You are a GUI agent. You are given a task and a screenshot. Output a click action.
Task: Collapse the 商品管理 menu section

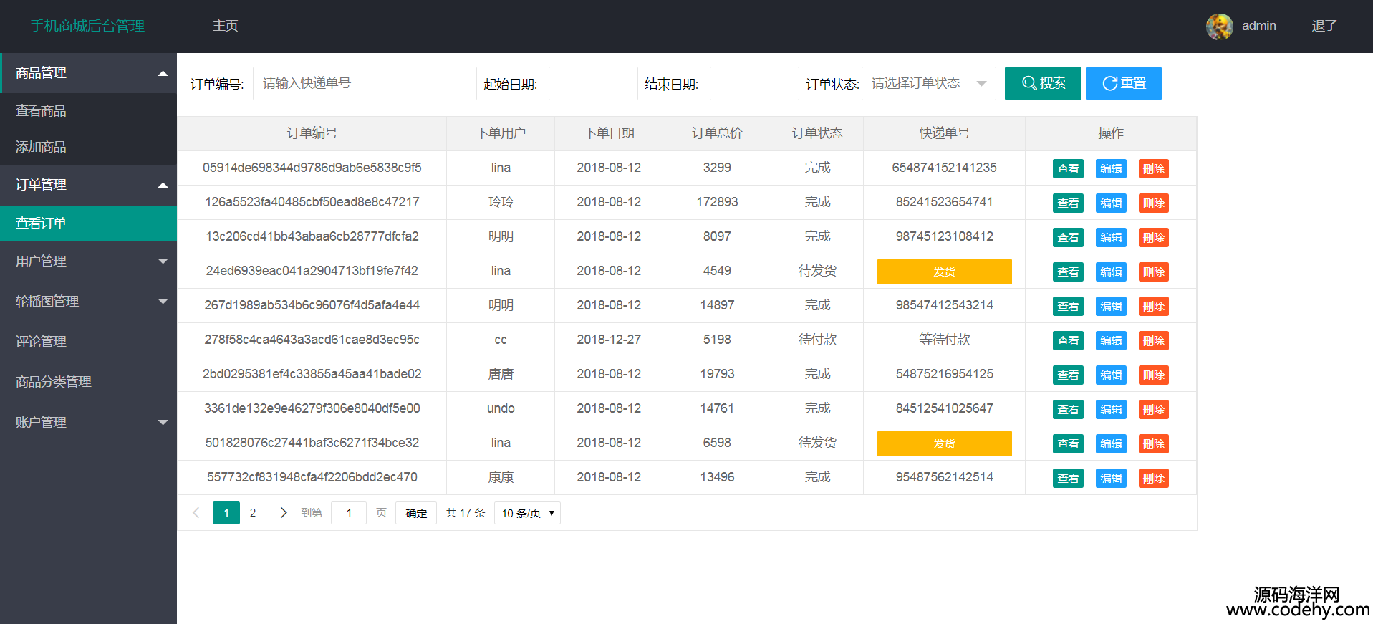tap(88, 73)
